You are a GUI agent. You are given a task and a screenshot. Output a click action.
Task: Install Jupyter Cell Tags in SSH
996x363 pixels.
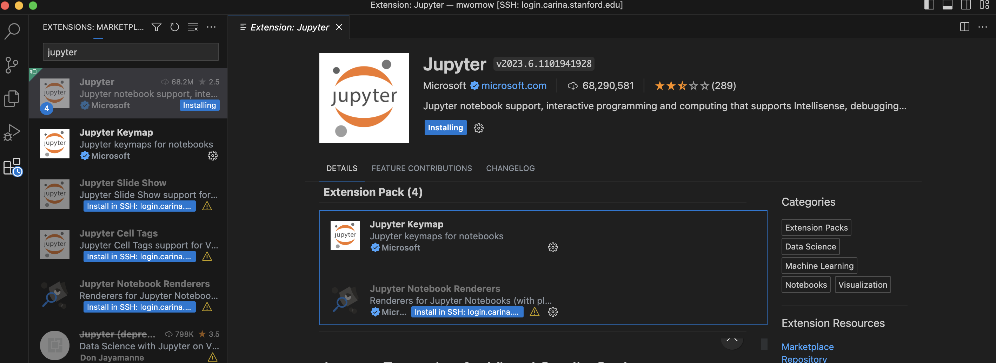coord(139,257)
